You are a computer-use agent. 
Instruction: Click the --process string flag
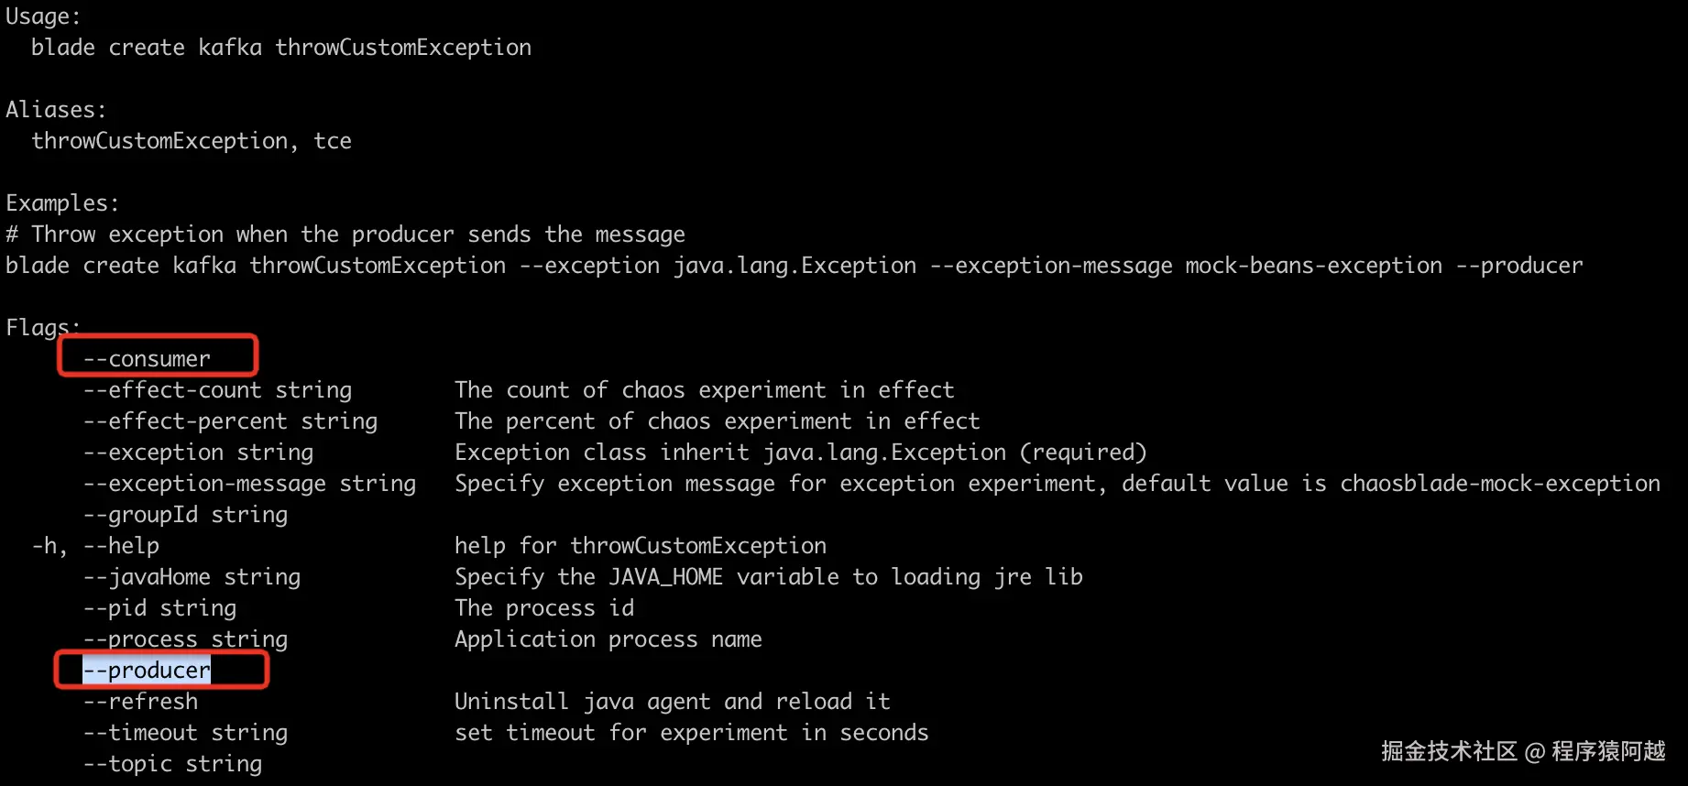[185, 639]
